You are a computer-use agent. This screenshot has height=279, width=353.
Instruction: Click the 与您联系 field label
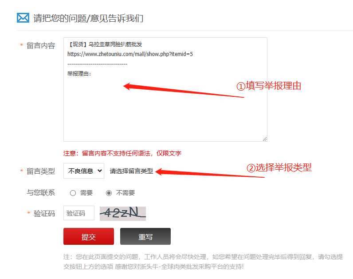(x=41, y=193)
